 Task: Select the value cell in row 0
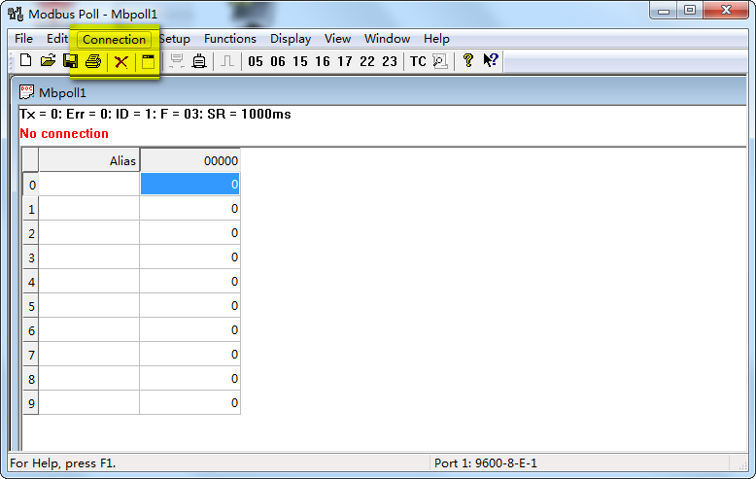189,184
